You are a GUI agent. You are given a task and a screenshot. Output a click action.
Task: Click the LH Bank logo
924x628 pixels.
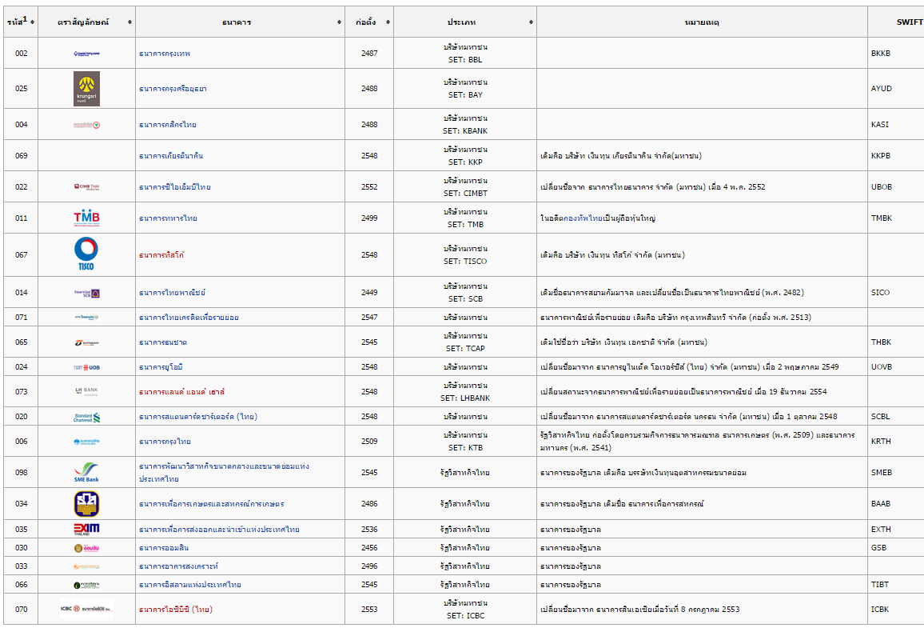point(86,391)
